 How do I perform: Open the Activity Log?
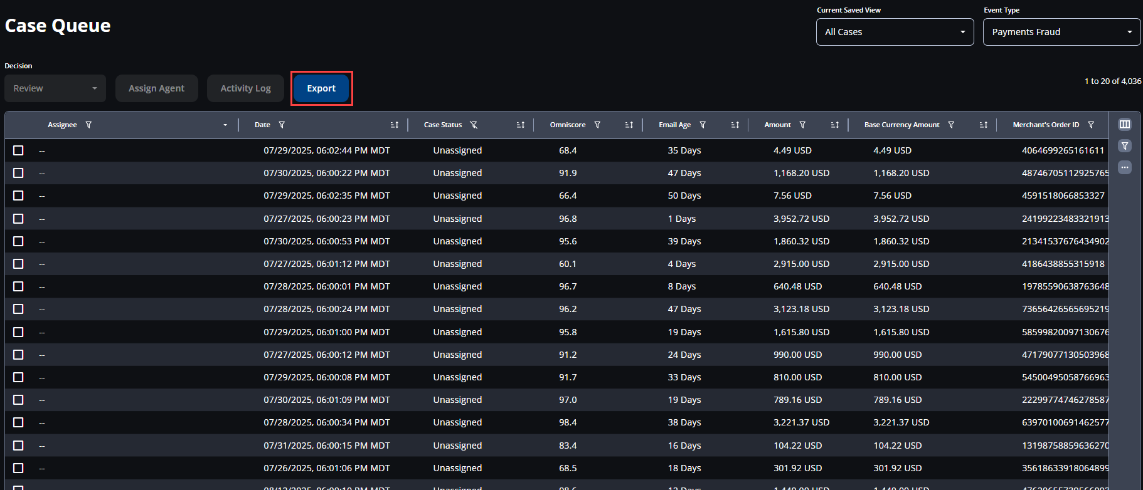(x=246, y=88)
